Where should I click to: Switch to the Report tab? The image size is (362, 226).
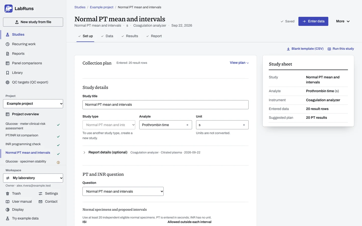154,36
